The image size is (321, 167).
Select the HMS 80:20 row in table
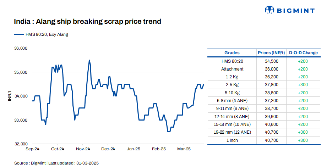[x=232, y=61]
